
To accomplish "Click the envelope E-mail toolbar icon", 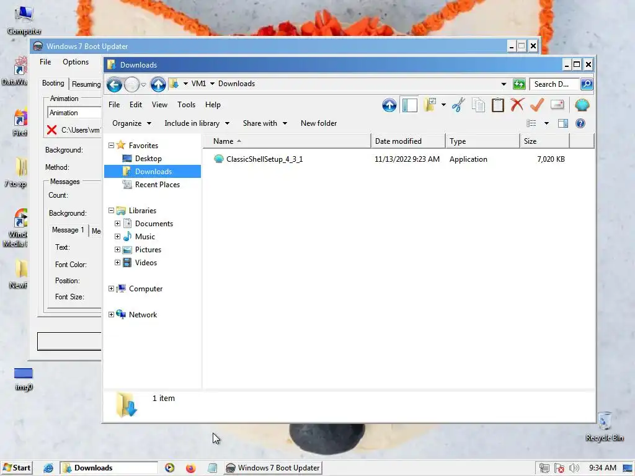I will click(x=557, y=105).
